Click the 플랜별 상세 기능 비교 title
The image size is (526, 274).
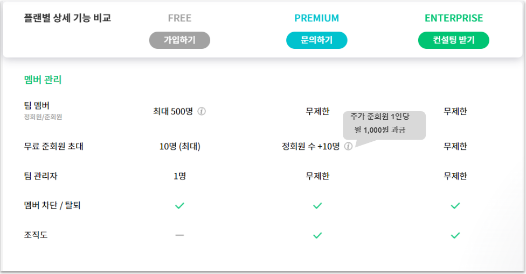tap(67, 18)
